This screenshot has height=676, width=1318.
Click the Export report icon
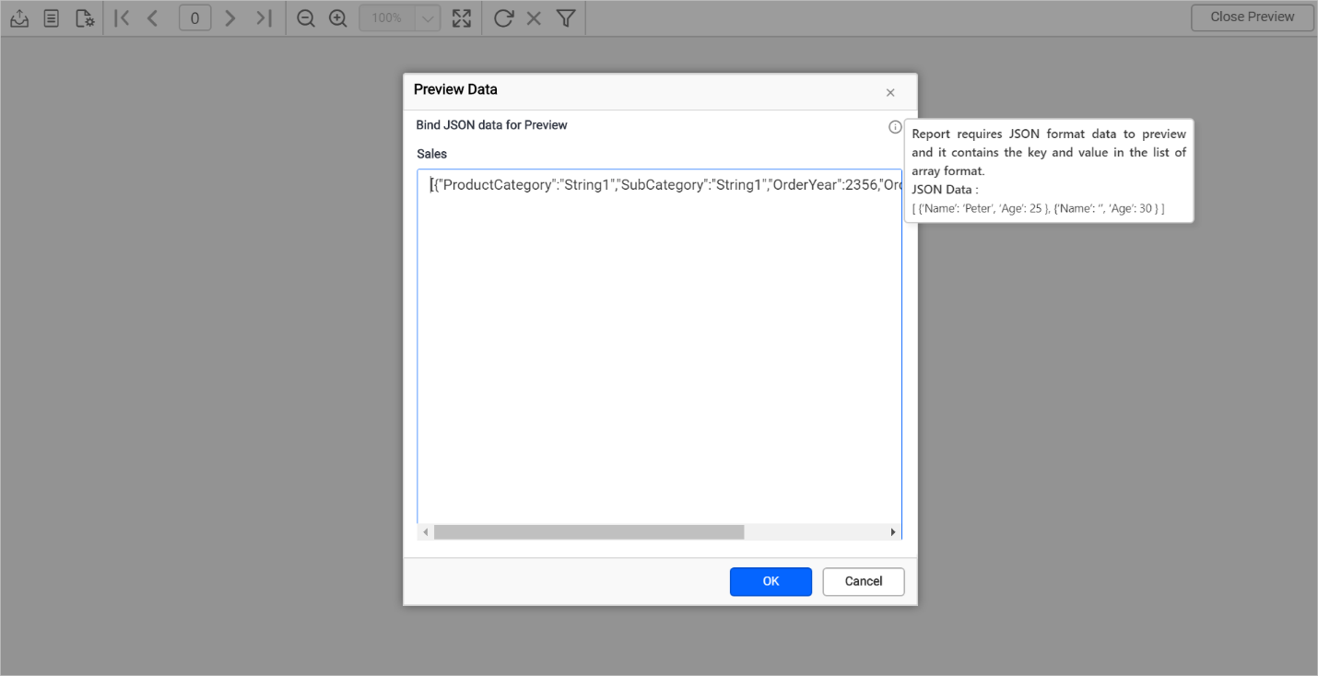point(19,17)
